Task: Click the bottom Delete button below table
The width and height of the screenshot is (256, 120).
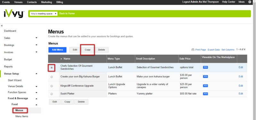Action: point(81,102)
